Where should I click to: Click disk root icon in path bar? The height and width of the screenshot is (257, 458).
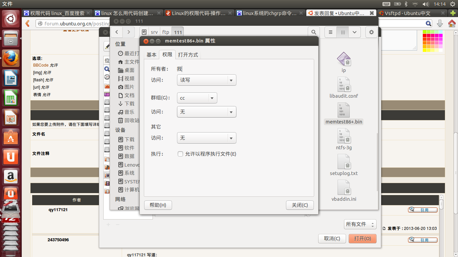(x=144, y=32)
